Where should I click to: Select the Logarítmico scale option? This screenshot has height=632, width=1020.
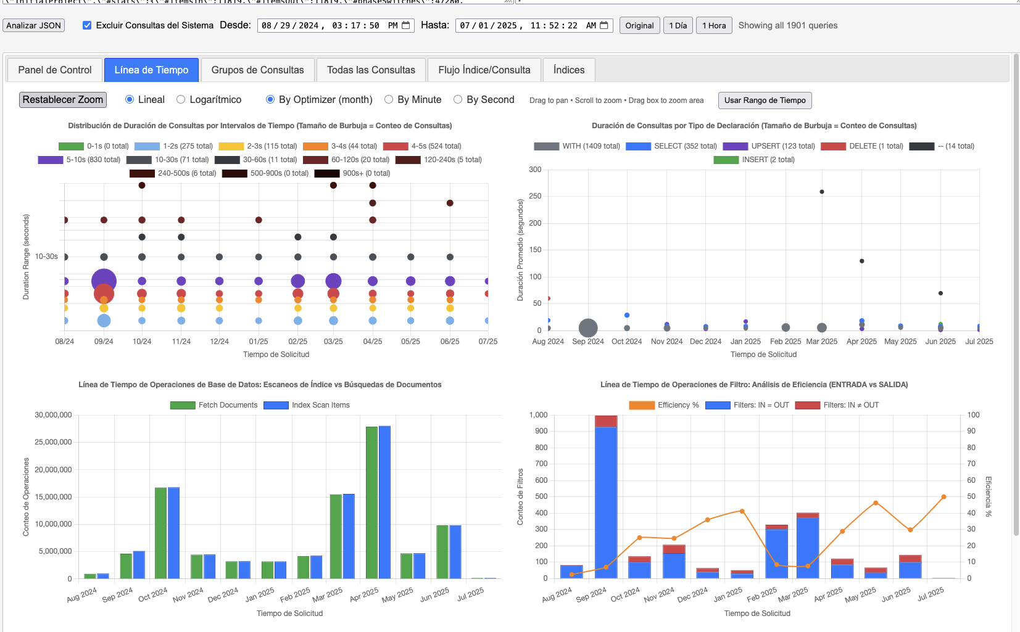pos(180,99)
